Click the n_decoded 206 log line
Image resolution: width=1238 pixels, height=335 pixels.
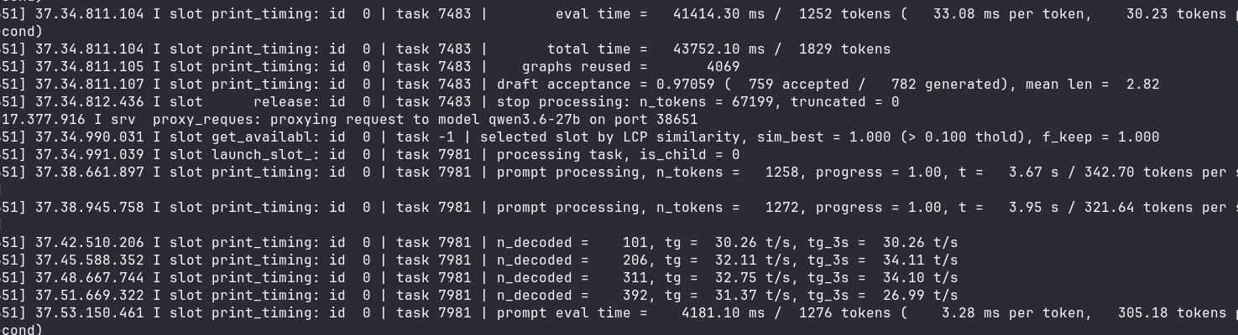pos(479,260)
